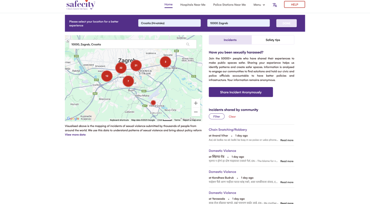Switch to the Safety tips tab
The width and height of the screenshot is (370, 204).
(x=273, y=40)
